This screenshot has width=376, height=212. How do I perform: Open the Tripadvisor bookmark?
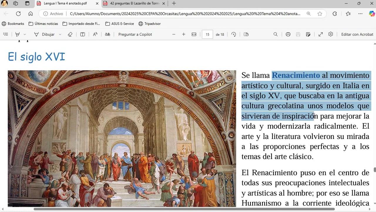150,24
